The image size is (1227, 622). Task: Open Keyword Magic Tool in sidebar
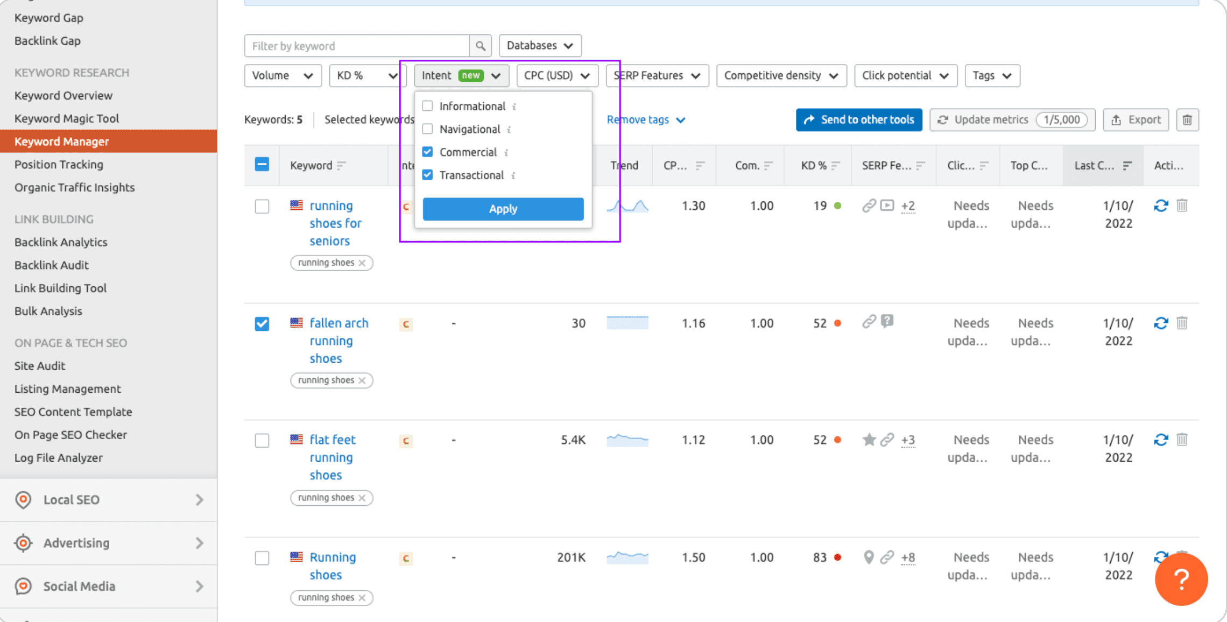[x=67, y=118]
